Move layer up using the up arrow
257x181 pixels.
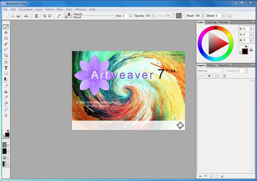tap(200, 176)
